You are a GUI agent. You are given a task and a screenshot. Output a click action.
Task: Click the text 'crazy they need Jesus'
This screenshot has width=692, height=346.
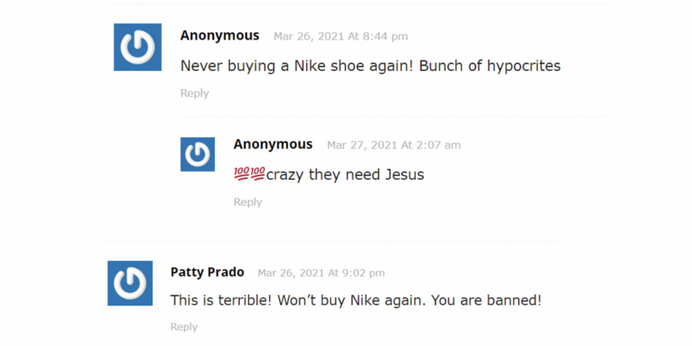[x=345, y=175]
